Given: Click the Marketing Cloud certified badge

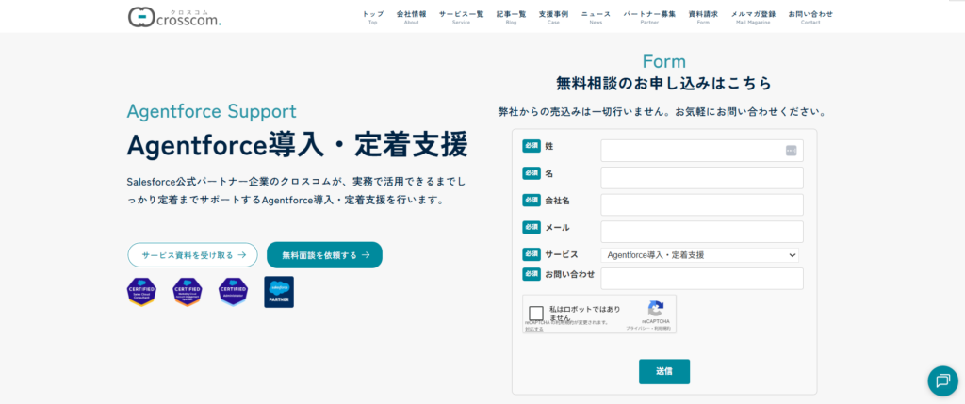Looking at the screenshot, I should [x=187, y=292].
